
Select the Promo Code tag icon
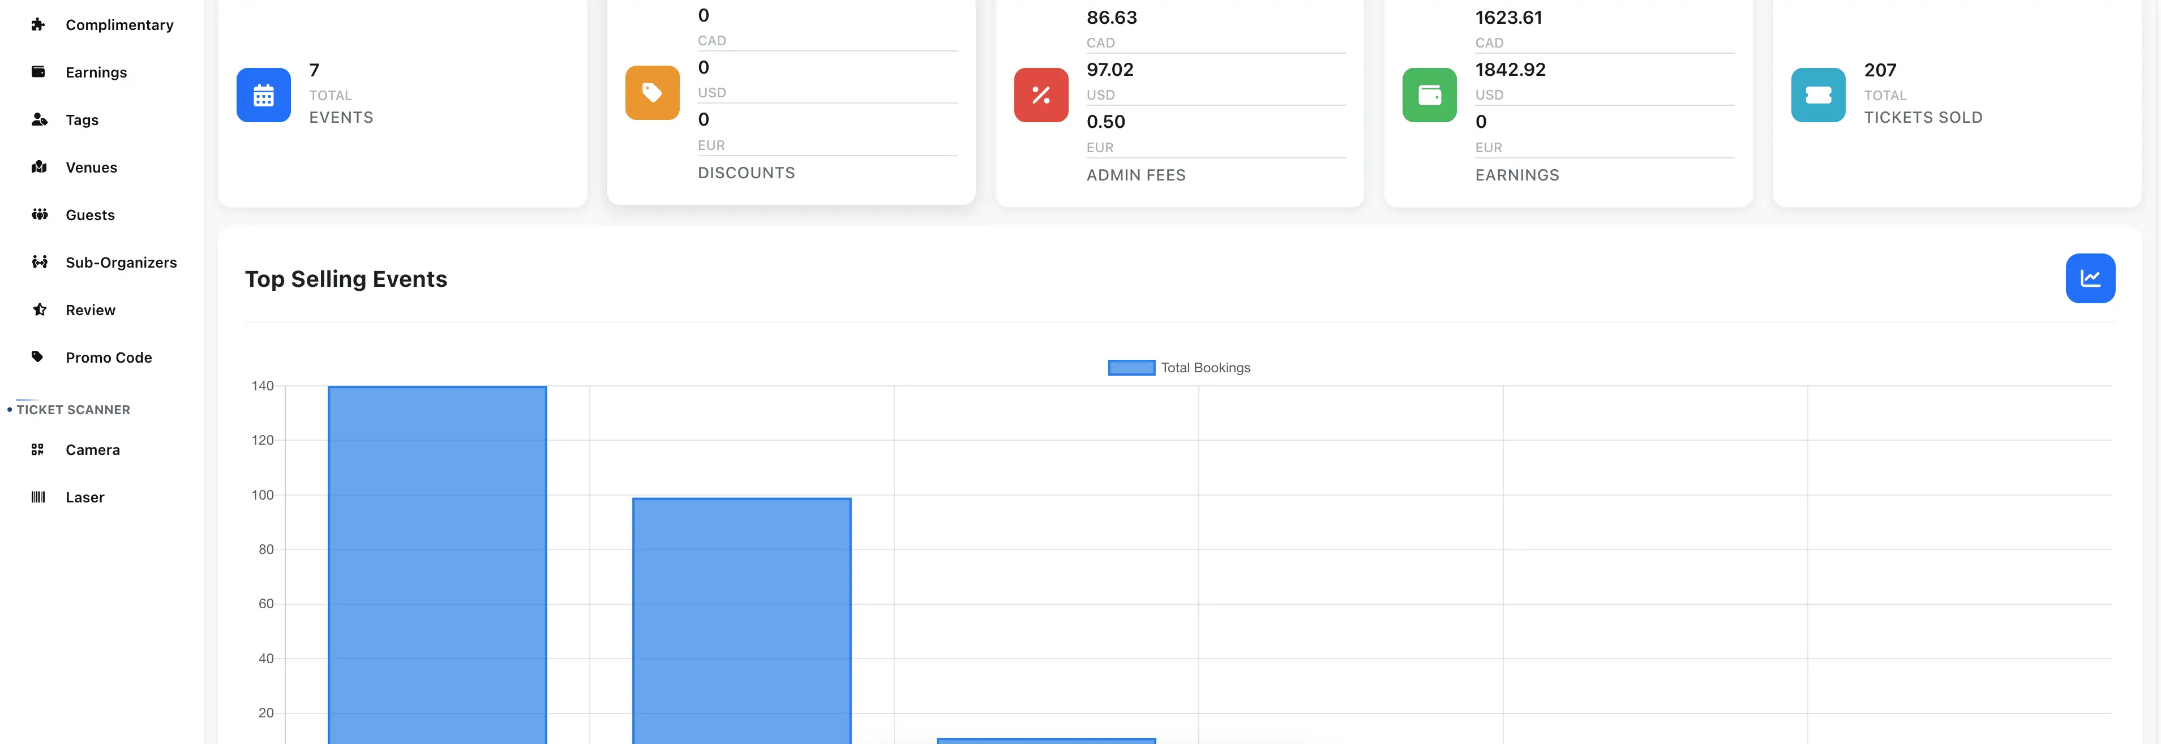tap(38, 356)
